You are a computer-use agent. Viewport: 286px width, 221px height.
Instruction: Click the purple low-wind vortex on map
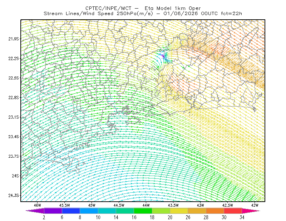pos(163,56)
